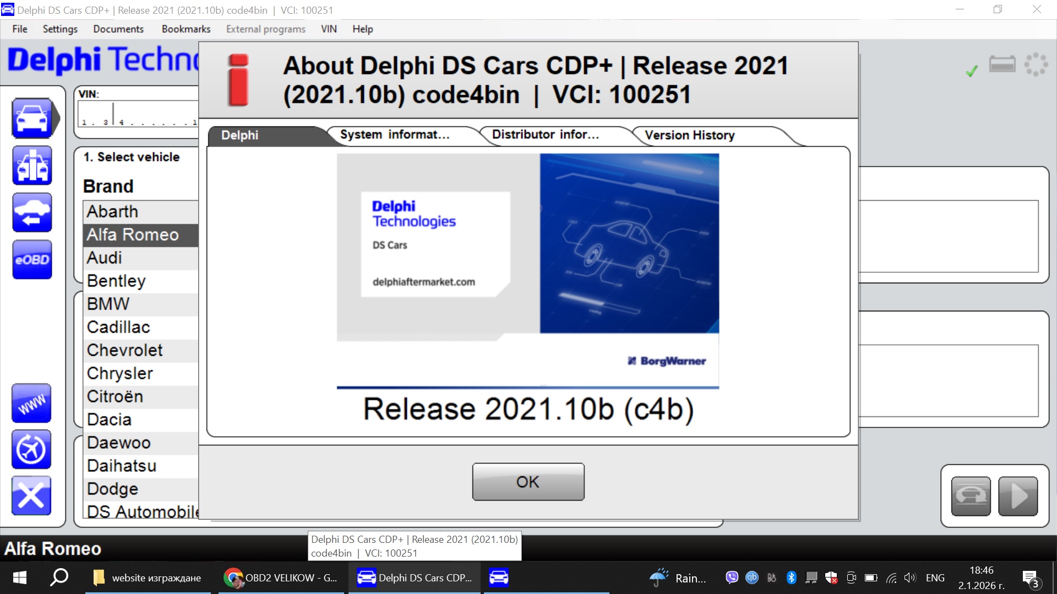Select the previous-vehicle car icon with arrow

pyautogui.click(x=32, y=212)
